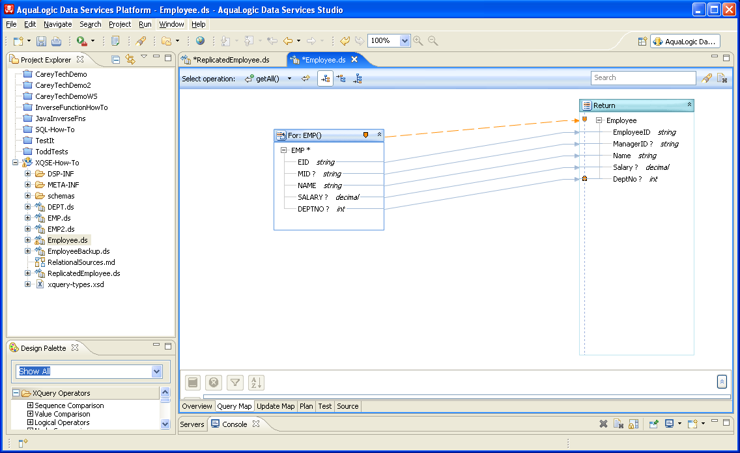Image resolution: width=740 pixels, height=453 pixels.
Task: Click the Clear Console icon
Action: [x=618, y=424]
